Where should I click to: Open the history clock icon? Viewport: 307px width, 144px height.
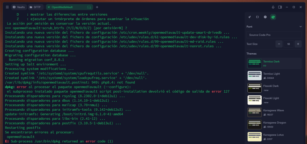[x=265, y=17]
